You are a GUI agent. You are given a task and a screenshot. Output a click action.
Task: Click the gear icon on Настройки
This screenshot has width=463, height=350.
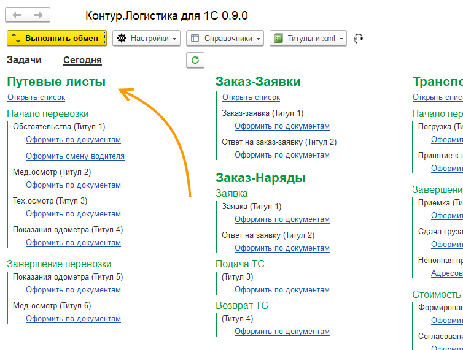(x=122, y=39)
